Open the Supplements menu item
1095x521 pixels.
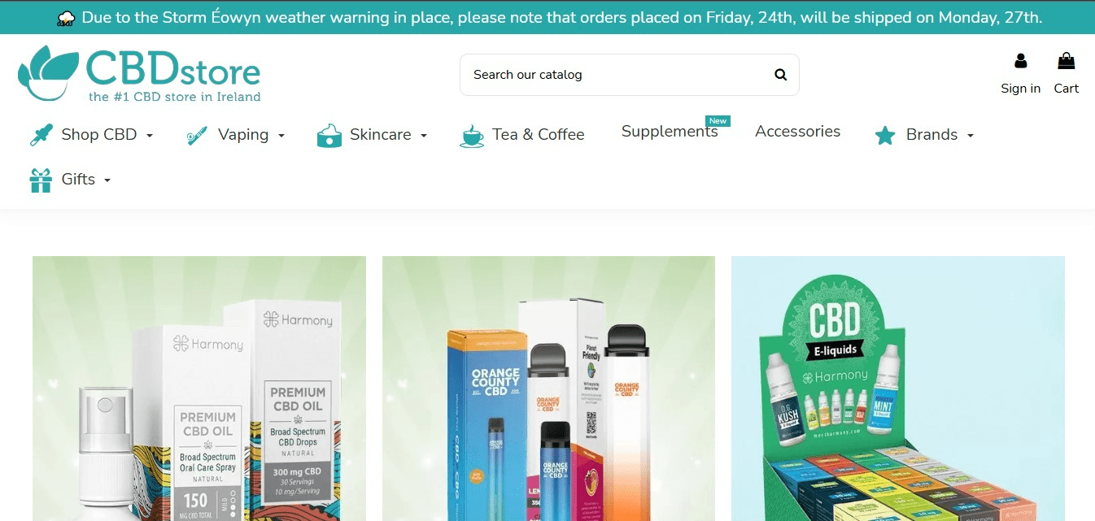tap(670, 132)
